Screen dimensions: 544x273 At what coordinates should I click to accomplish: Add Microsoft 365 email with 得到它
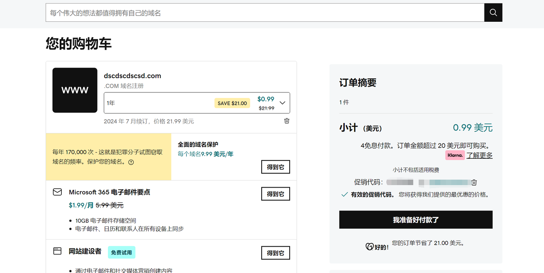coord(275,194)
